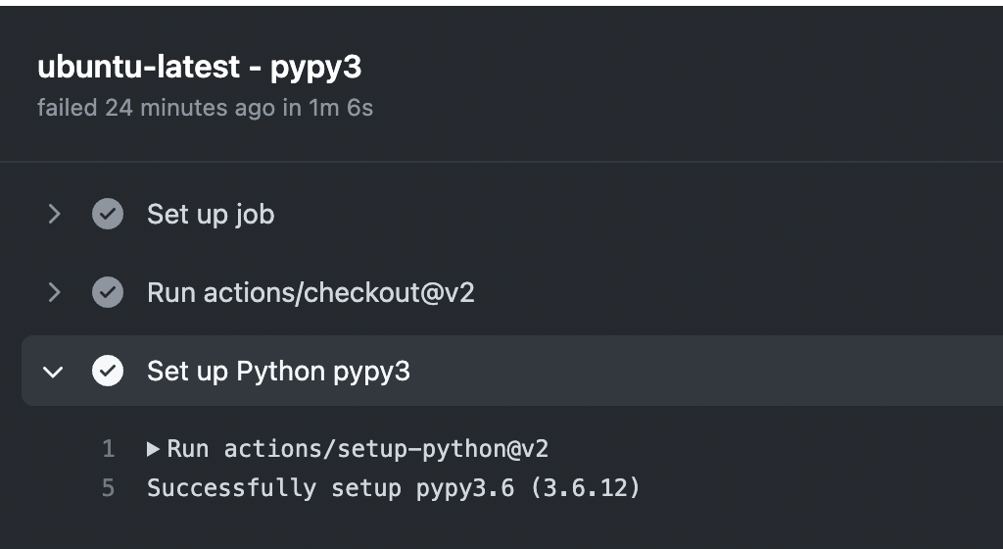Select log line number 1
The image size is (1003, 549).
tap(108, 449)
